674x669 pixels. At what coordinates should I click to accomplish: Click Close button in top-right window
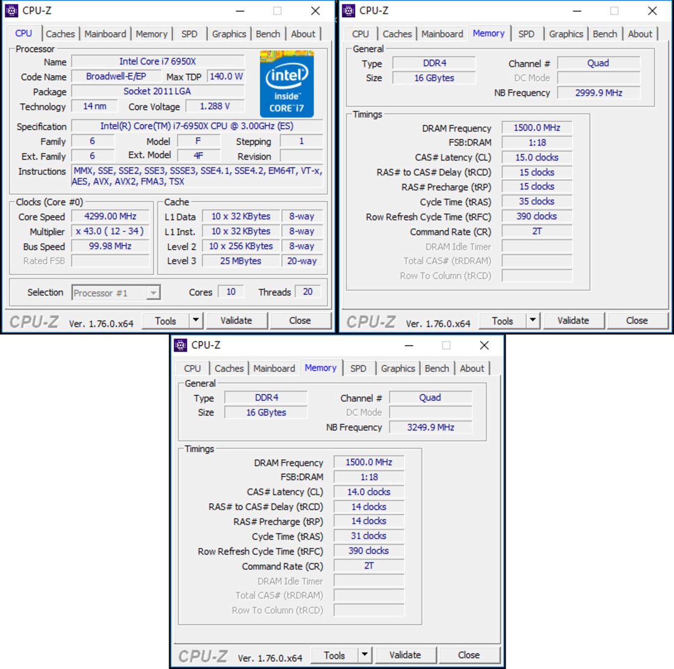(x=637, y=321)
